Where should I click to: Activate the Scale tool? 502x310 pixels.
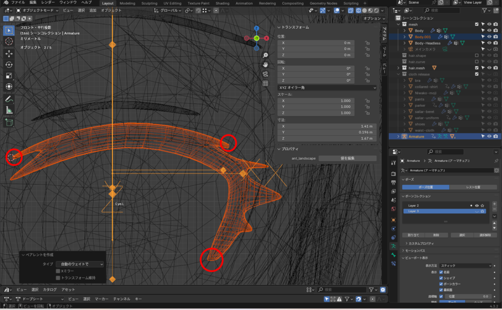[9, 76]
